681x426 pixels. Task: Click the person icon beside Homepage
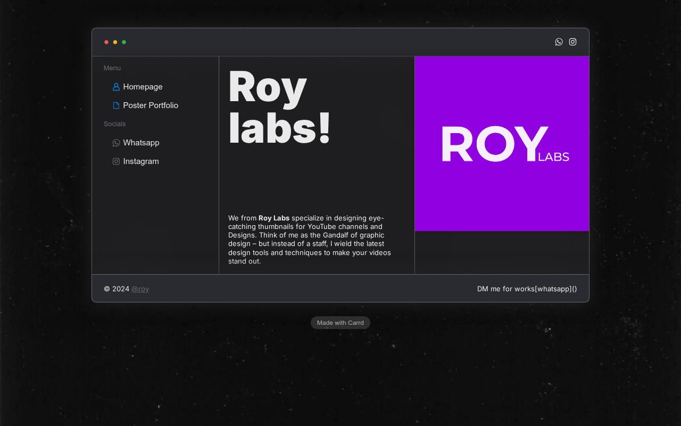tap(116, 87)
